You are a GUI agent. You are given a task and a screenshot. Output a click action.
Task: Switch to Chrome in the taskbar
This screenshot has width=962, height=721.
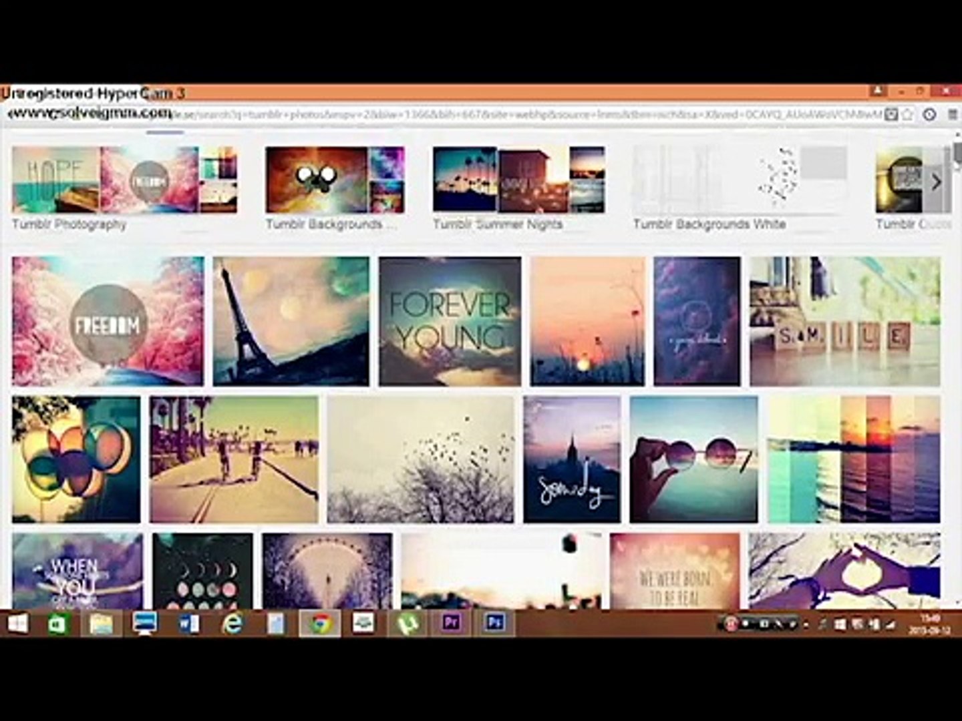(x=320, y=624)
